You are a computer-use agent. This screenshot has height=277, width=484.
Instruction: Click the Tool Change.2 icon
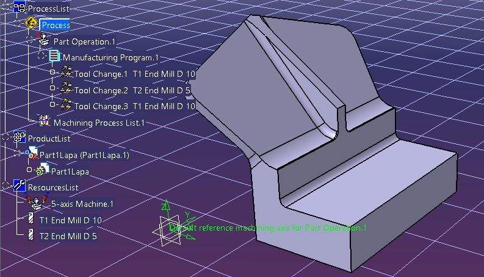[x=66, y=90]
